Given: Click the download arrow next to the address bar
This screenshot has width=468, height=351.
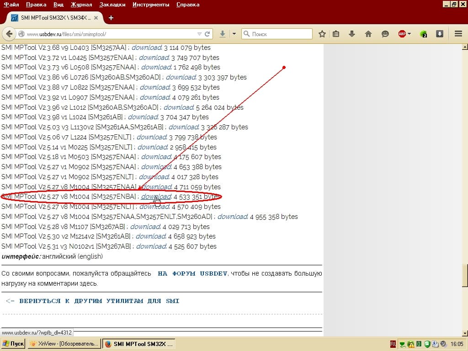Looking at the screenshot, I should (223, 34).
